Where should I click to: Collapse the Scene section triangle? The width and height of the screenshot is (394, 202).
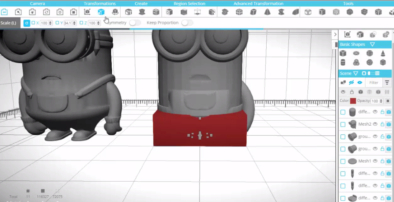tap(355, 73)
